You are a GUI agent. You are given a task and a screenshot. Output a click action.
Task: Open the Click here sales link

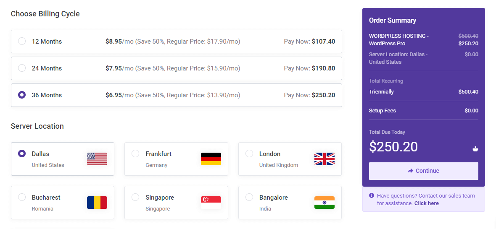click(x=426, y=203)
